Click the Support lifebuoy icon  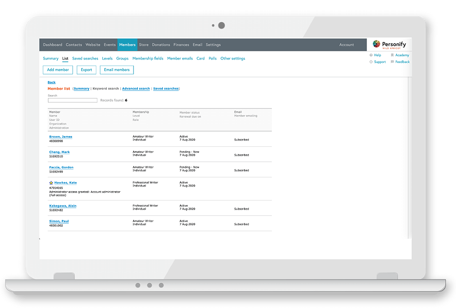tap(371, 62)
